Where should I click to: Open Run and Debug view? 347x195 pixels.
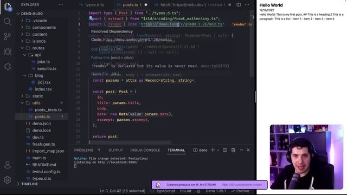coord(7,51)
